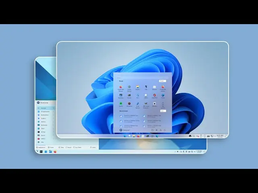Switch to Places tab in back launcher

point(51,148)
